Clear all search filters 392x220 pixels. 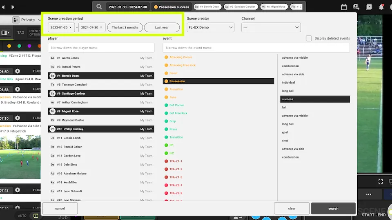[x=292, y=209]
